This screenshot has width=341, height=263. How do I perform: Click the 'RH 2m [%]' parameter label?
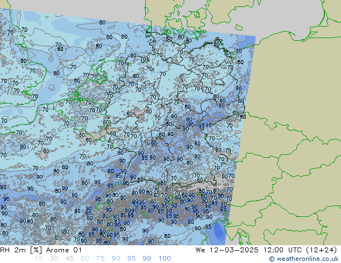21,250
